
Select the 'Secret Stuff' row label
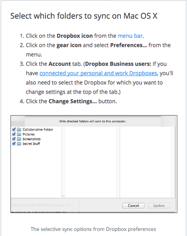coord(31,143)
